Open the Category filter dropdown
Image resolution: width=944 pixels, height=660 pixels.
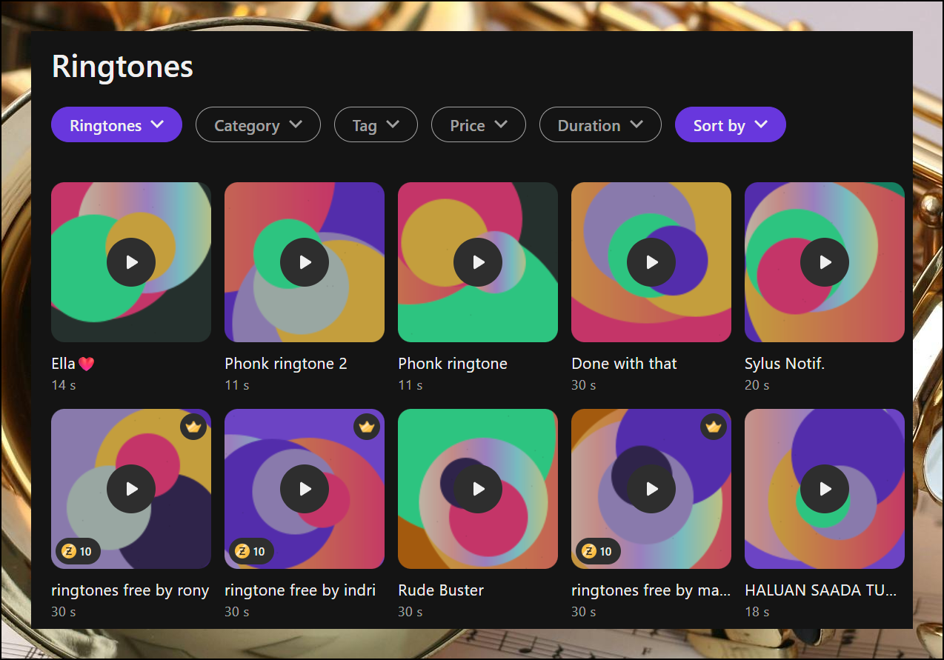[x=258, y=124]
